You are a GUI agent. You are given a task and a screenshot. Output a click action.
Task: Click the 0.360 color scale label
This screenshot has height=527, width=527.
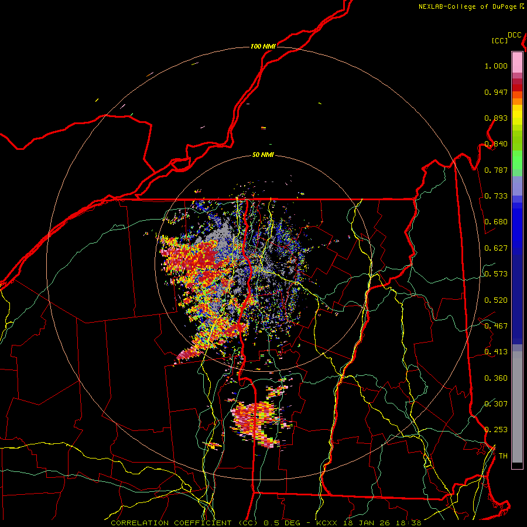coord(496,378)
